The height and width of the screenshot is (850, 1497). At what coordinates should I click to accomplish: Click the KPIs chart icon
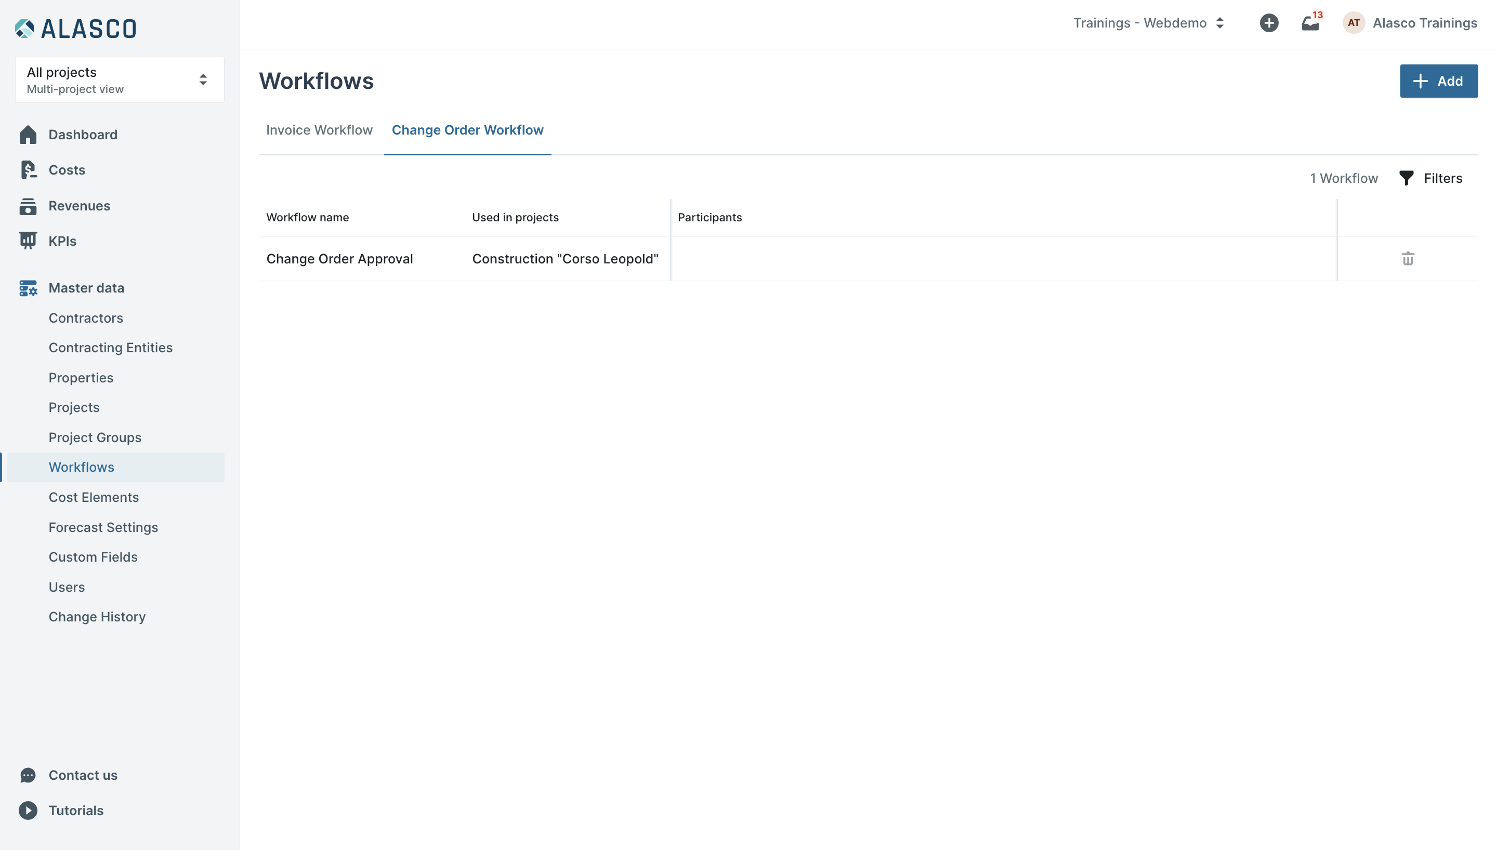click(28, 241)
